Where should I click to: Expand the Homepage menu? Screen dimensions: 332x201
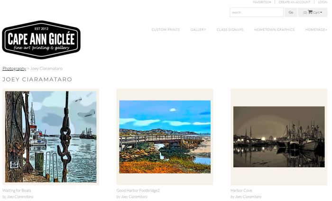tap(316, 29)
